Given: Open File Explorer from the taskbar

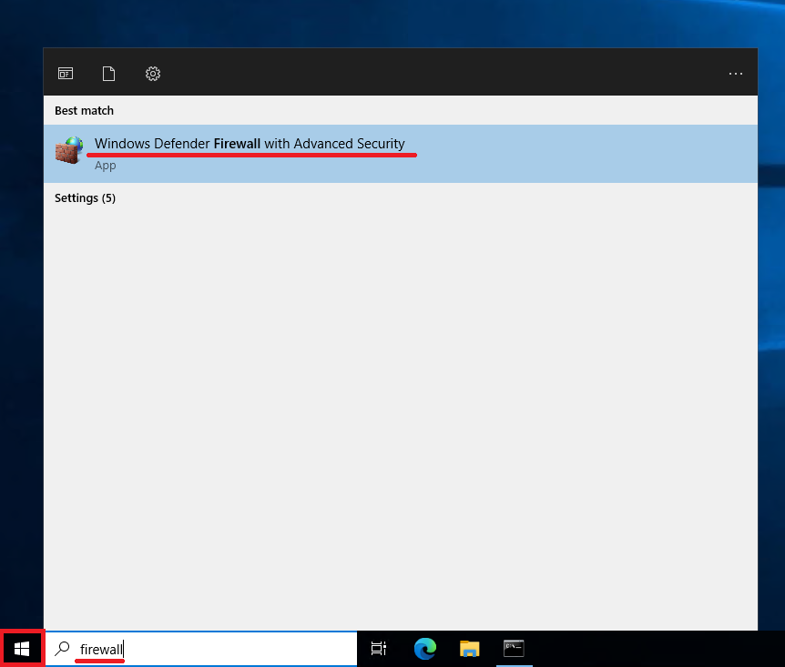Looking at the screenshot, I should [470, 649].
